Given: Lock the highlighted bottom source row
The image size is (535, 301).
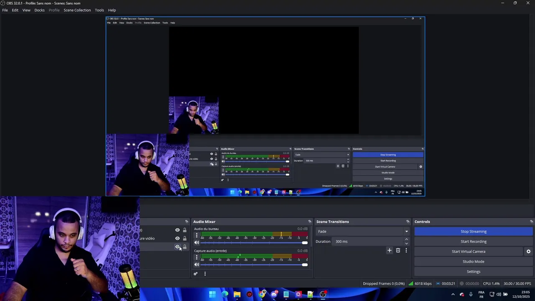Looking at the screenshot, I should 184,247.
